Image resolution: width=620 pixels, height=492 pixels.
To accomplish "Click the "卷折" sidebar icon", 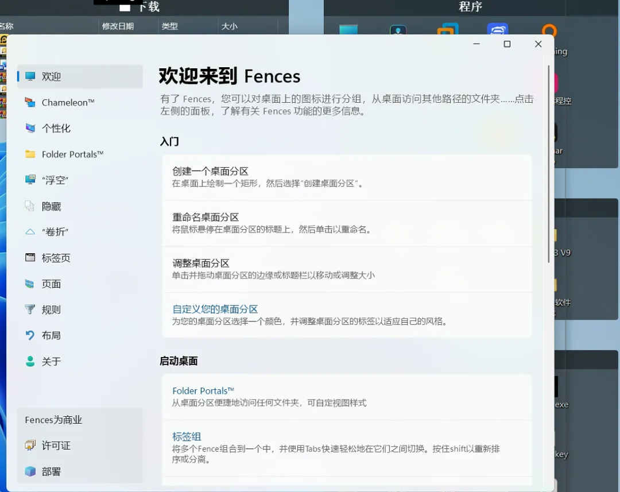I will (30, 232).
